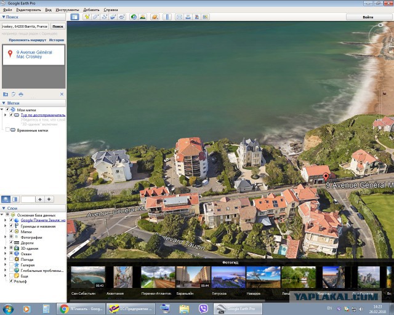Click the Поиск search button
Viewport: 394px width, 315px height.
[x=58, y=26]
